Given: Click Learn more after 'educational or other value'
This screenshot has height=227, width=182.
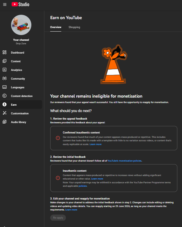Looking at the screenshot, I should [x=97, y=179].
